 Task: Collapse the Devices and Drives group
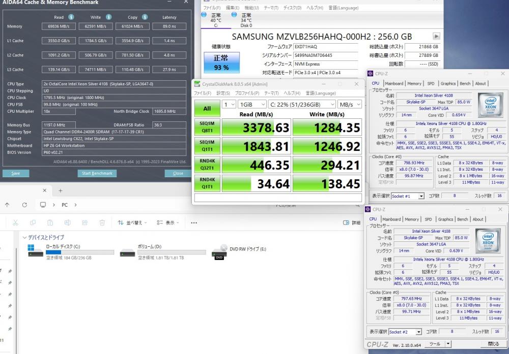coord(24,237)
